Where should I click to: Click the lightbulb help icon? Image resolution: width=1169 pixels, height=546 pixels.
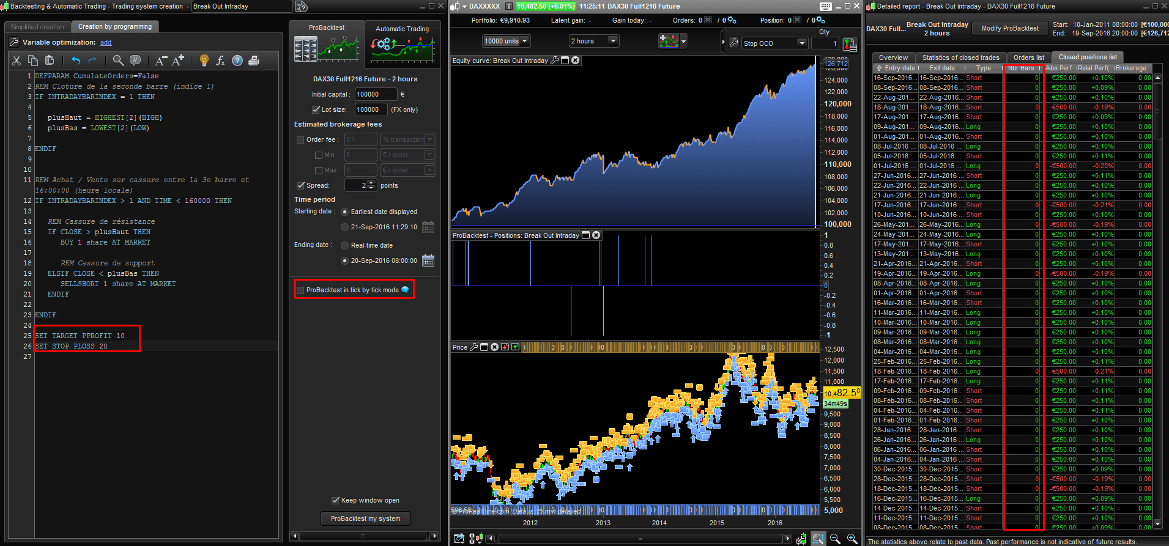pos(204,61)
